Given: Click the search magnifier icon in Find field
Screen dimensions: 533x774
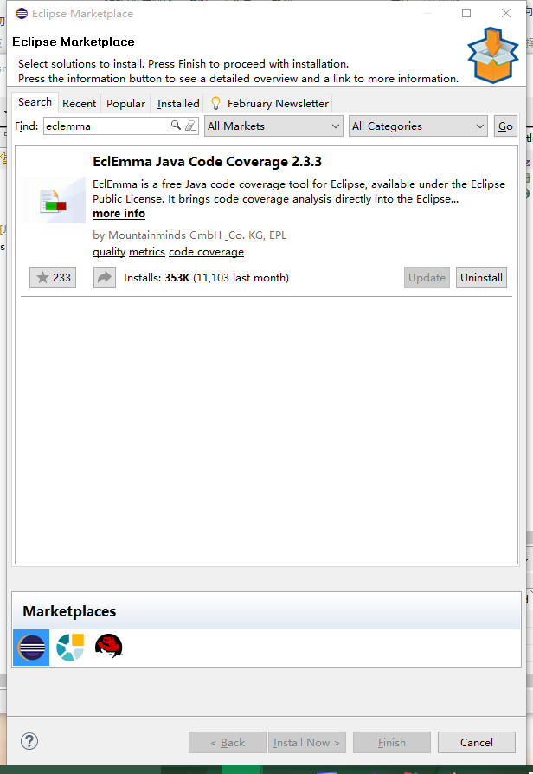Looking at the screenshot, I should pos(176,126).
